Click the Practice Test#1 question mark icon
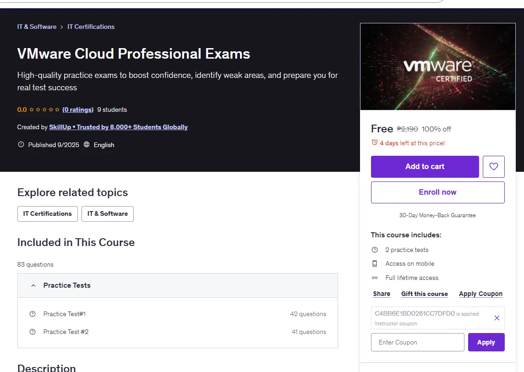Viewport: 524px width, 372px height. pyautogui.click(x=33, y=314)
